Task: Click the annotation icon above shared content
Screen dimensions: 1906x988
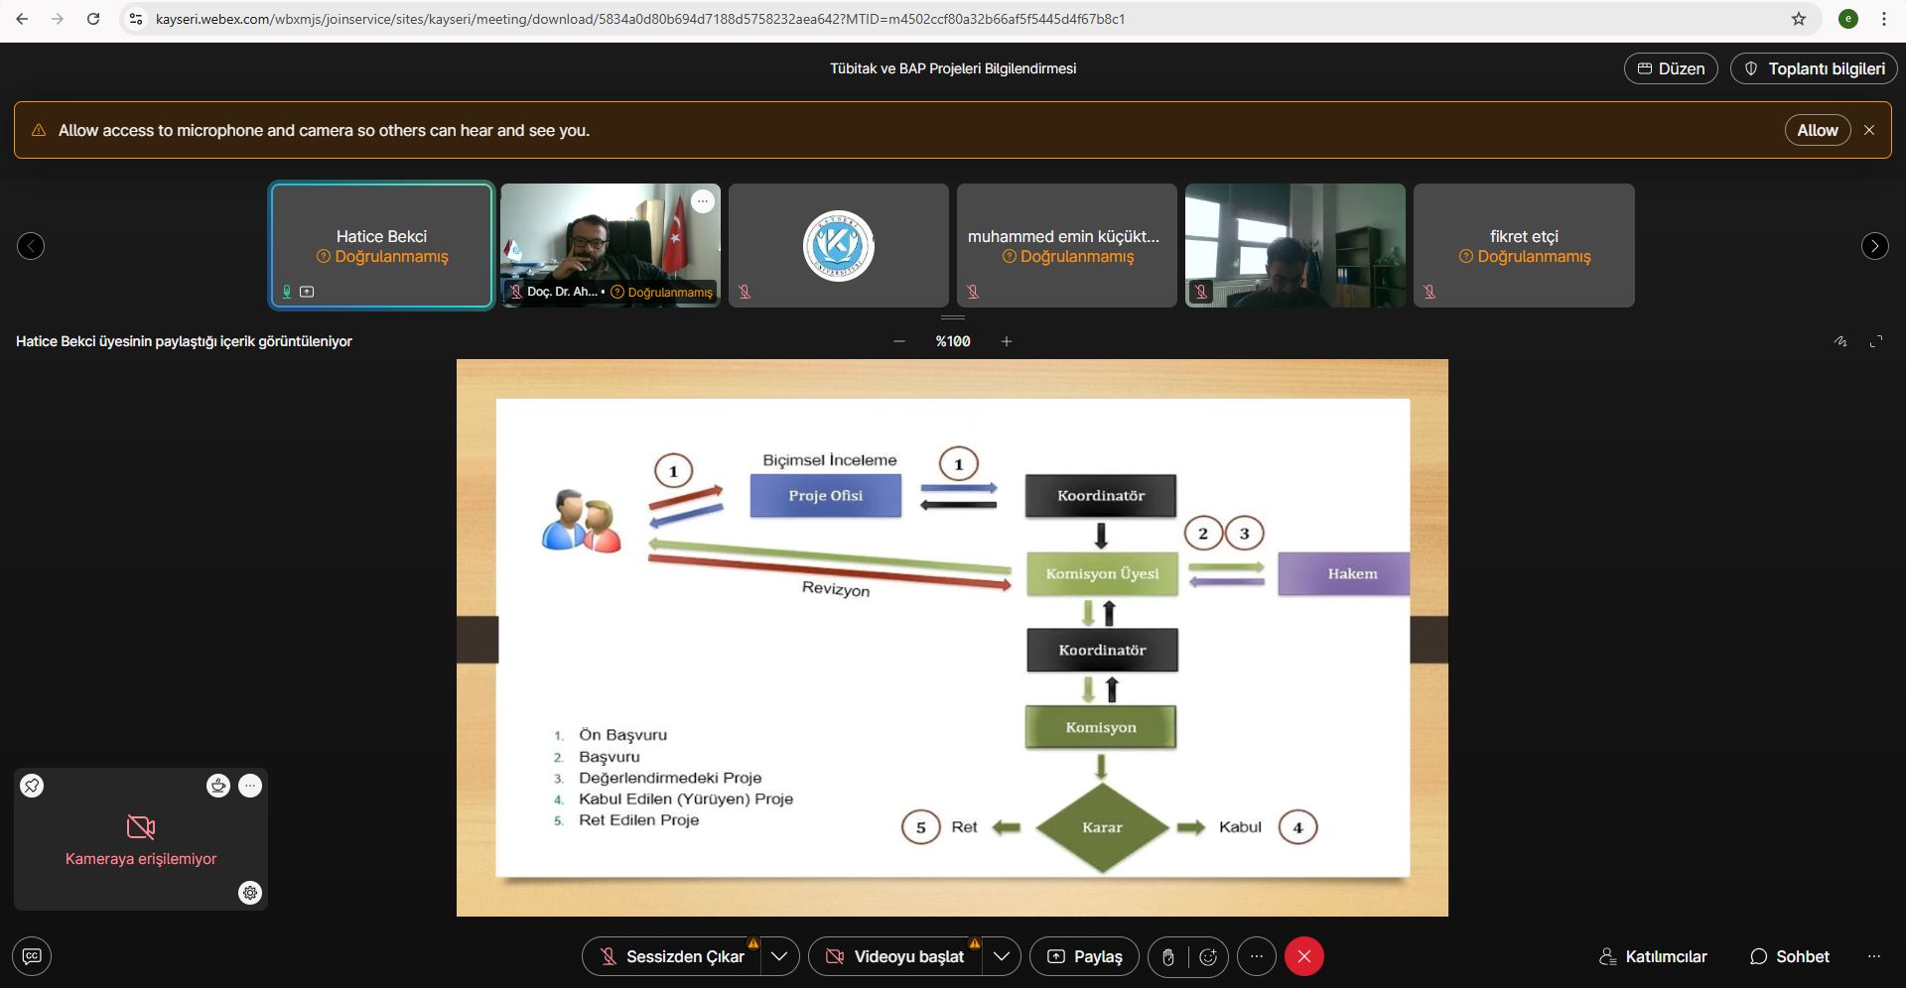Action: pyautogui.click(x=1839, y=341)
